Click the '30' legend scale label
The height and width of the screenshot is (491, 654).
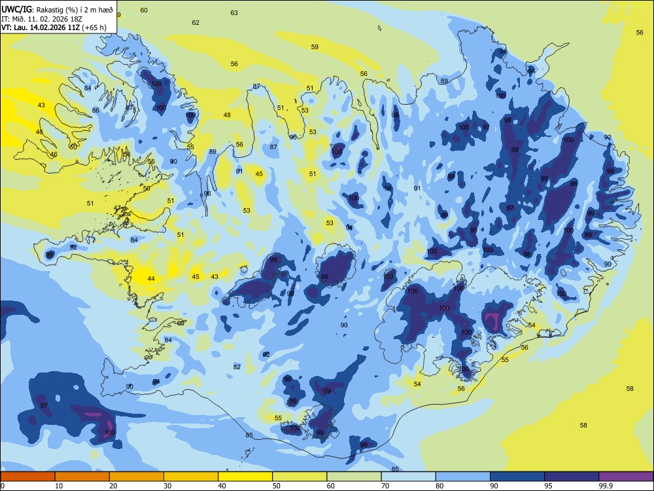click(x=167, y=486)
